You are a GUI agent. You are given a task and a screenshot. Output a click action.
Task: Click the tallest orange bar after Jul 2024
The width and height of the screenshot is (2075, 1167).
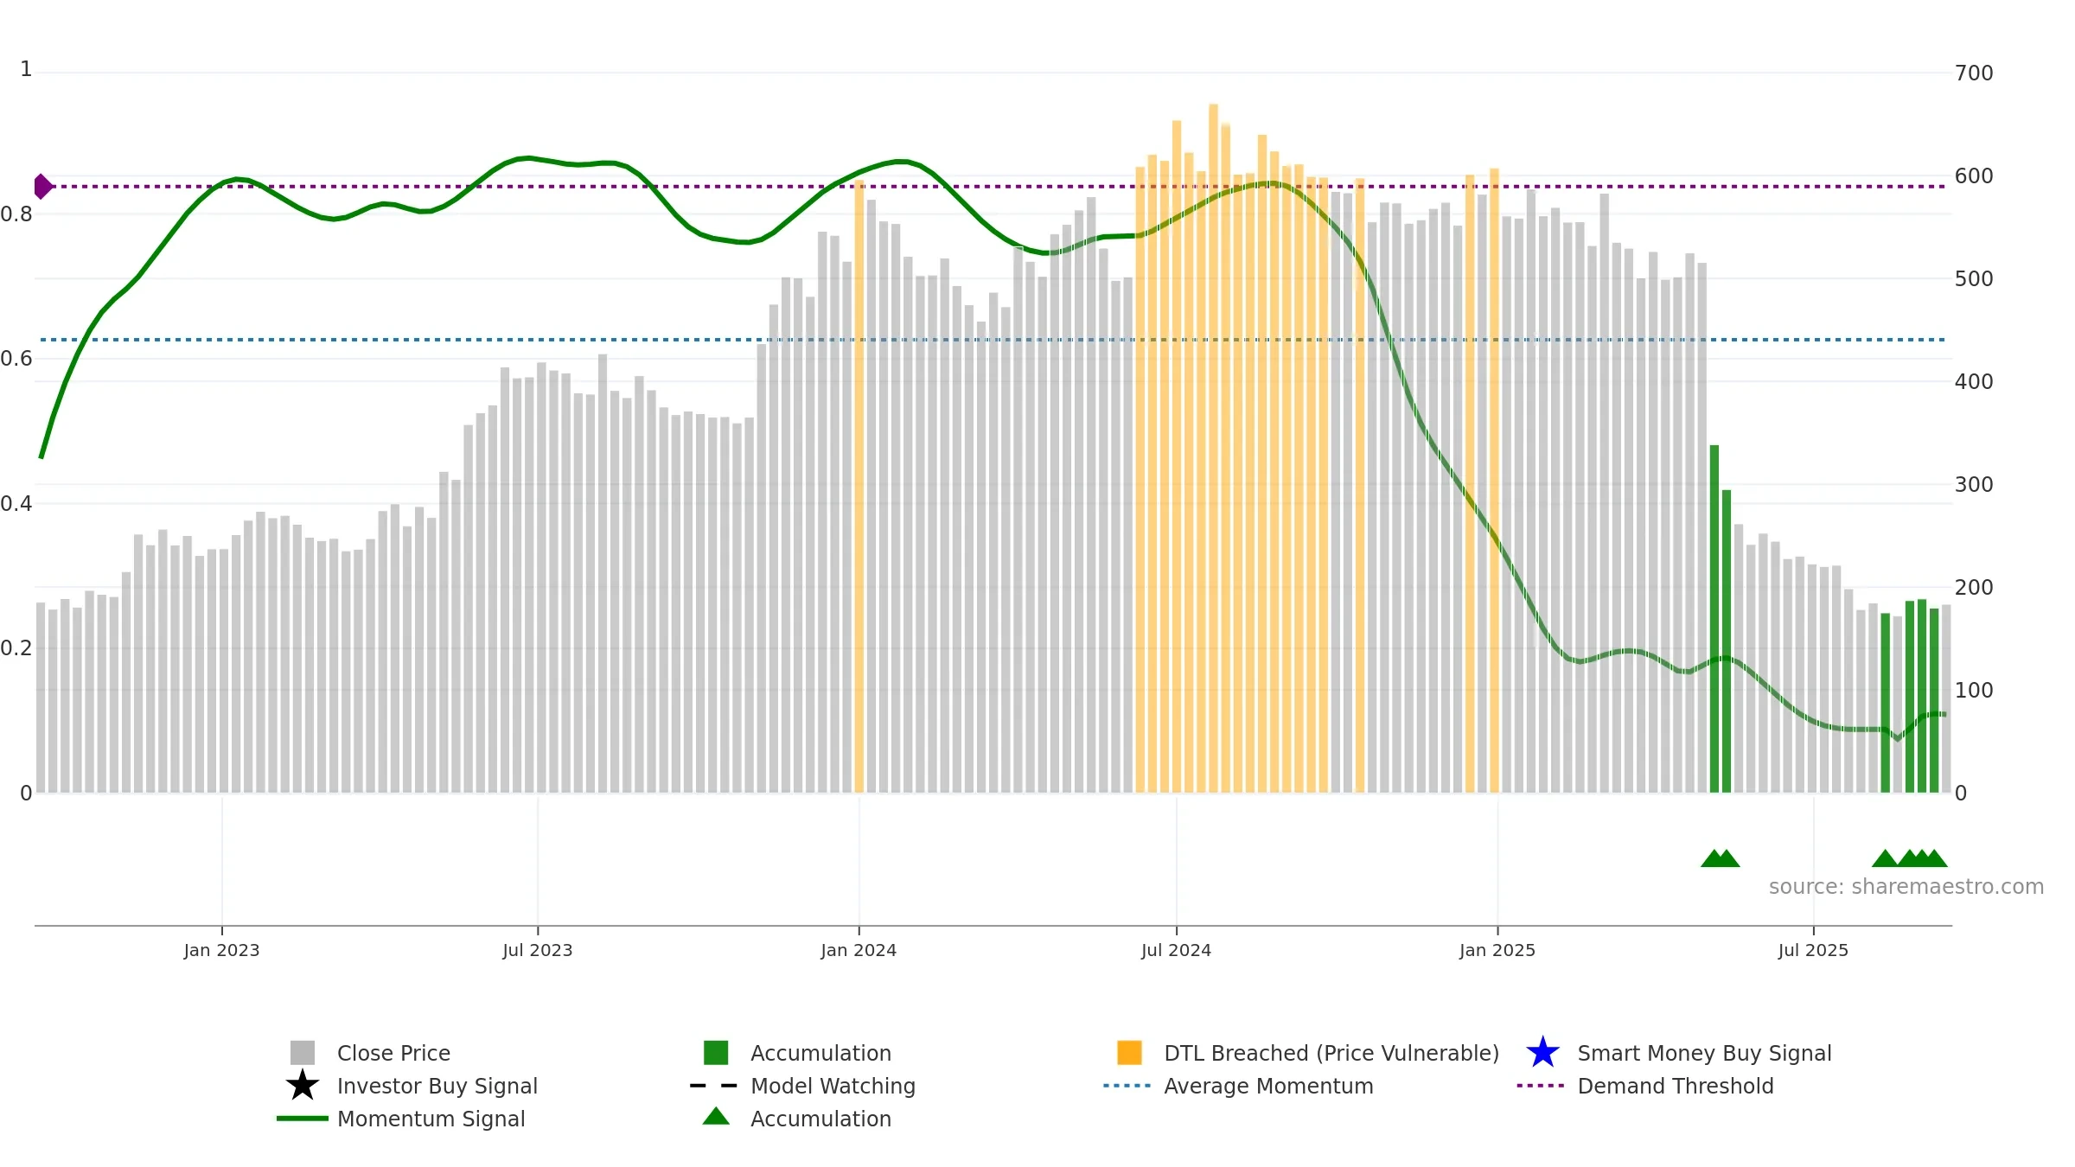1213,449
